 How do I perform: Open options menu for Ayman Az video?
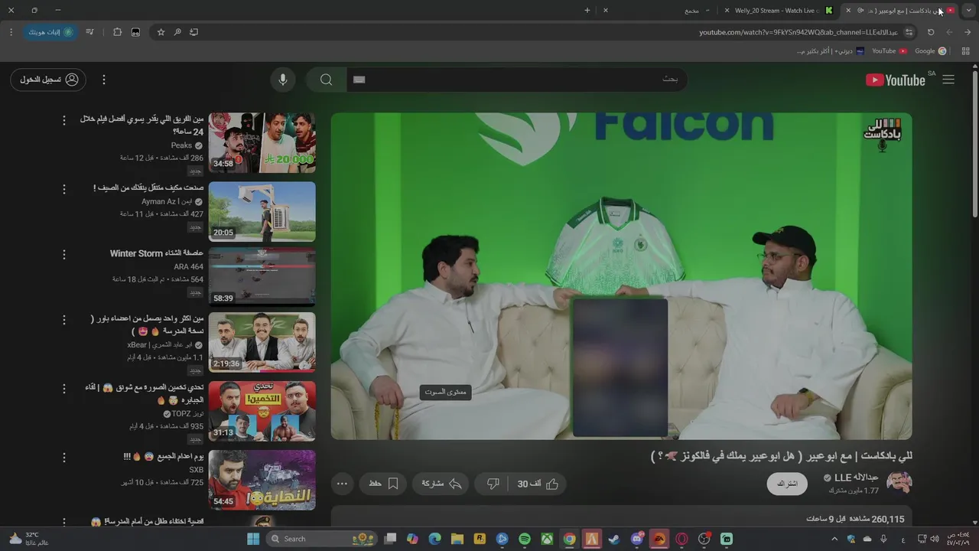click(x=64, y=188)
